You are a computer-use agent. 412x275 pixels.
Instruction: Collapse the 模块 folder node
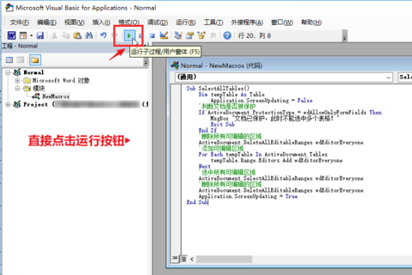(17, 89)
